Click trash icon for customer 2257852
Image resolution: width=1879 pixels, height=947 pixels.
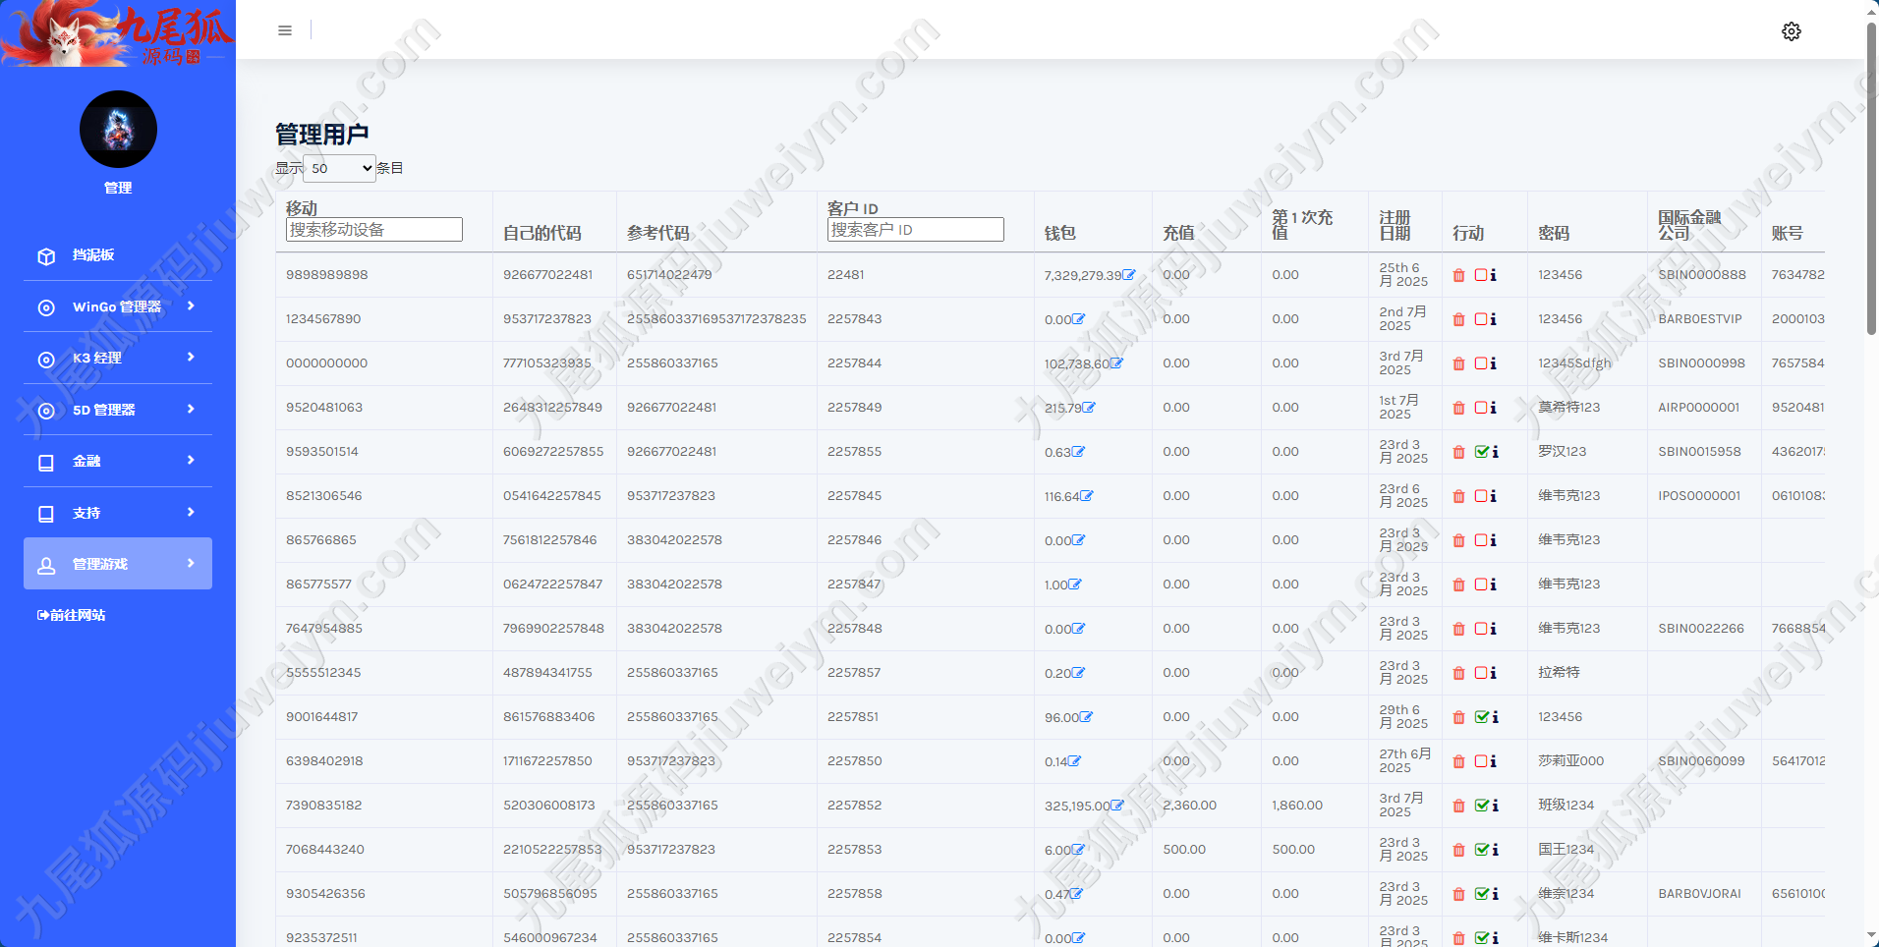pyautogui.click(x=1458, y=806)
